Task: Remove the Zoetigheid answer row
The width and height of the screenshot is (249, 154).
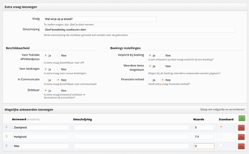Action: 241,128
